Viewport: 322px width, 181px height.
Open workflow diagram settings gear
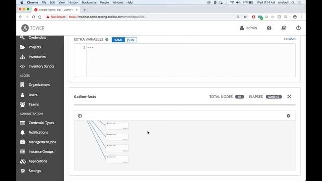coord(288,116)
